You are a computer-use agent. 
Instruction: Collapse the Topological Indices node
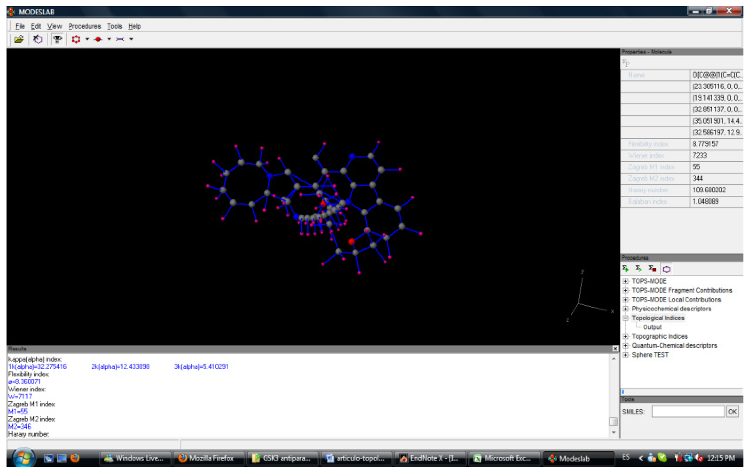point(625,318)
